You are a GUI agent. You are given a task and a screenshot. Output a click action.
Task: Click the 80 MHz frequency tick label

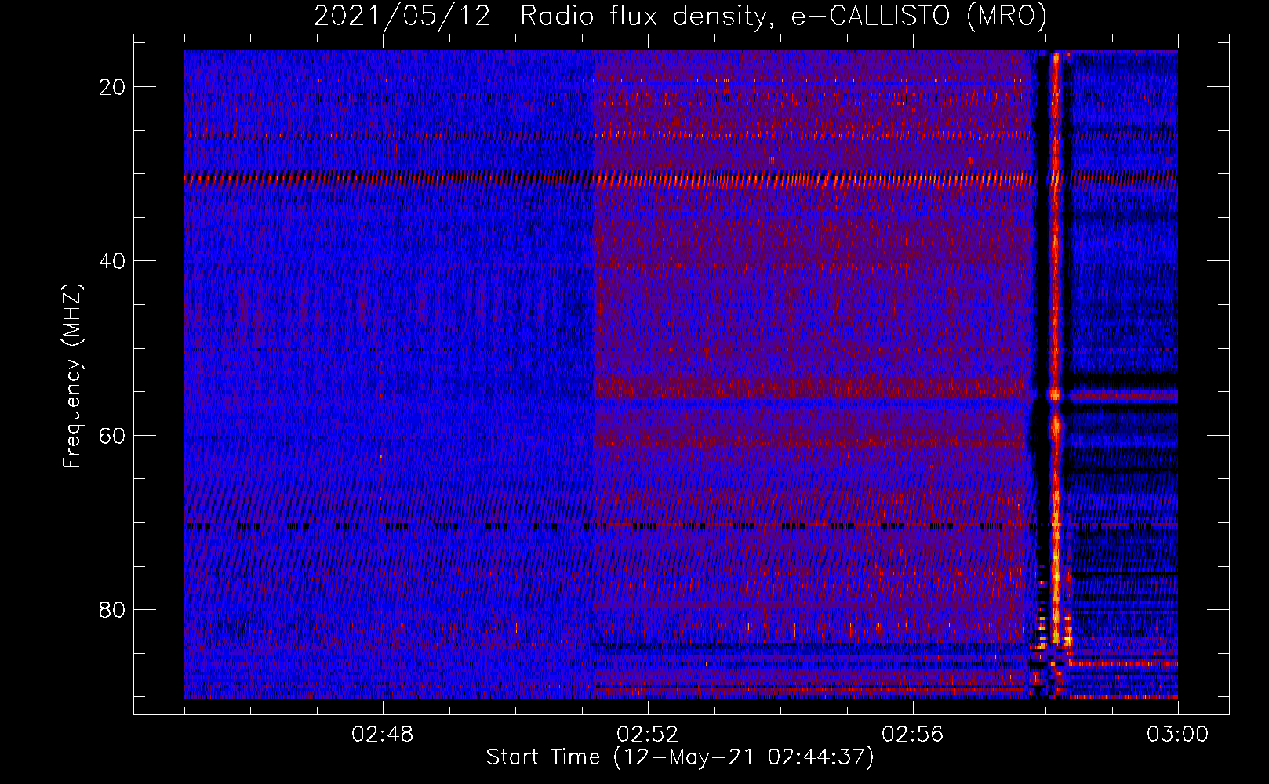tap(112, 610)
